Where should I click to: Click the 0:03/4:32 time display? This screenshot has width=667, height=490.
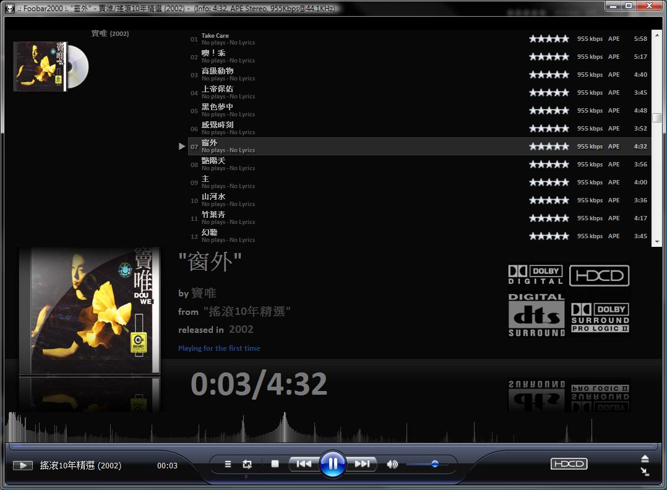tap(259, 384)
